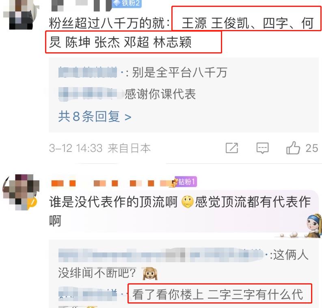Click blurred username before 别是全平台八千万
This screenshot has height=308, width=322.
point(87,72)
